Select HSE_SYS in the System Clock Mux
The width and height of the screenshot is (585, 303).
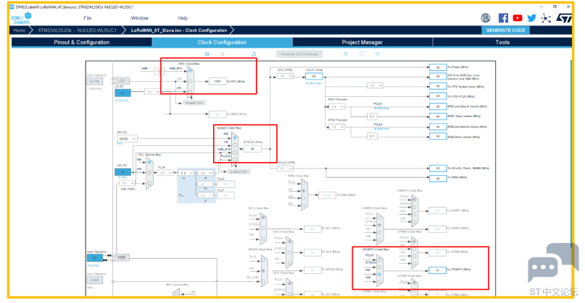point(235,153)
